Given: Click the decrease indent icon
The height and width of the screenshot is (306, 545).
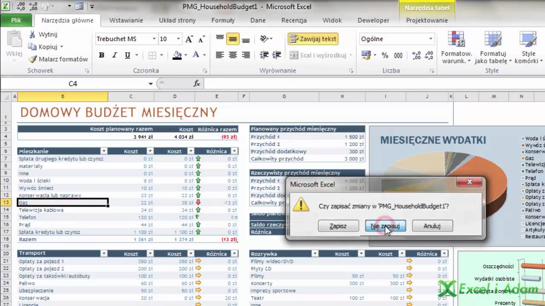Looking at the screenshot, I should pyautogui.click(x=264, y=55).
